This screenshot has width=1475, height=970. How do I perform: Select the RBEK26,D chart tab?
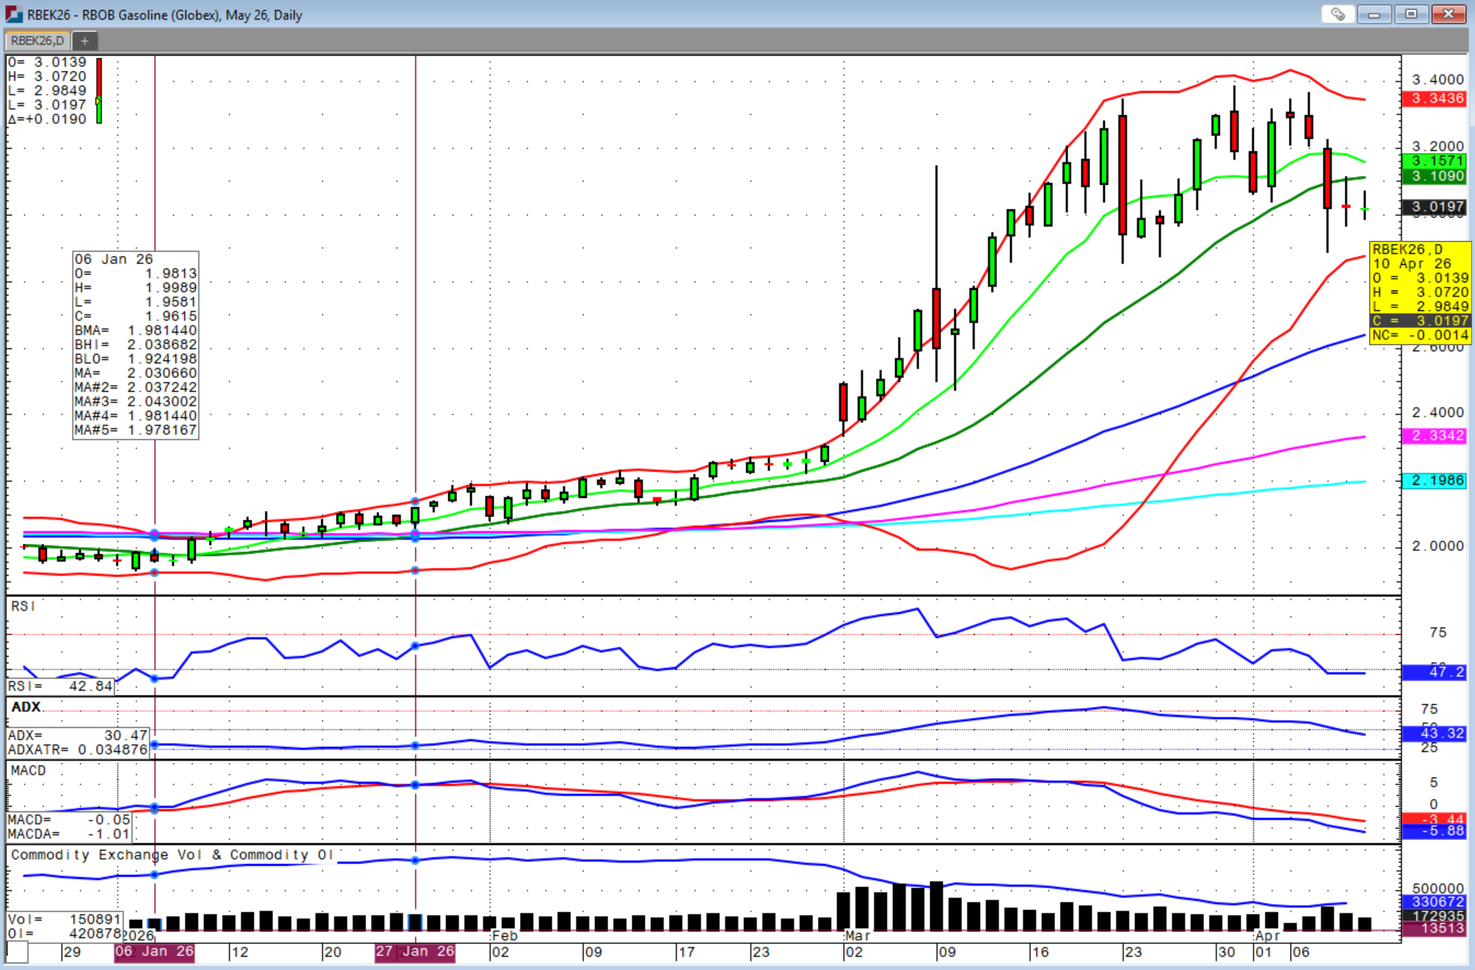[x=37, y=41]
